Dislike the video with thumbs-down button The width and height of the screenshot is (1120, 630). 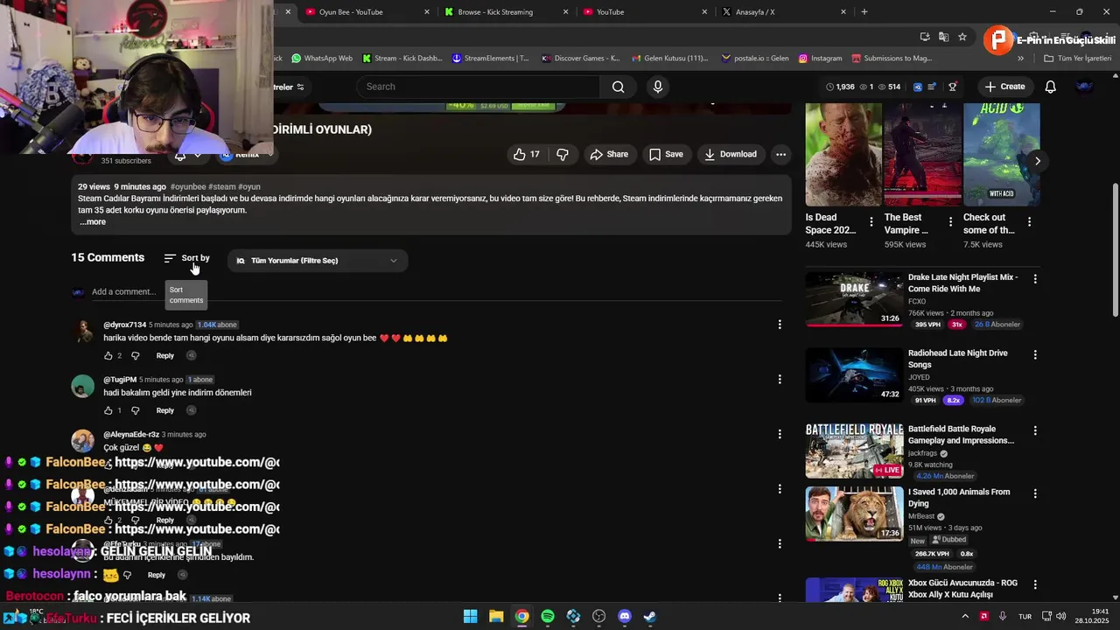563,154
